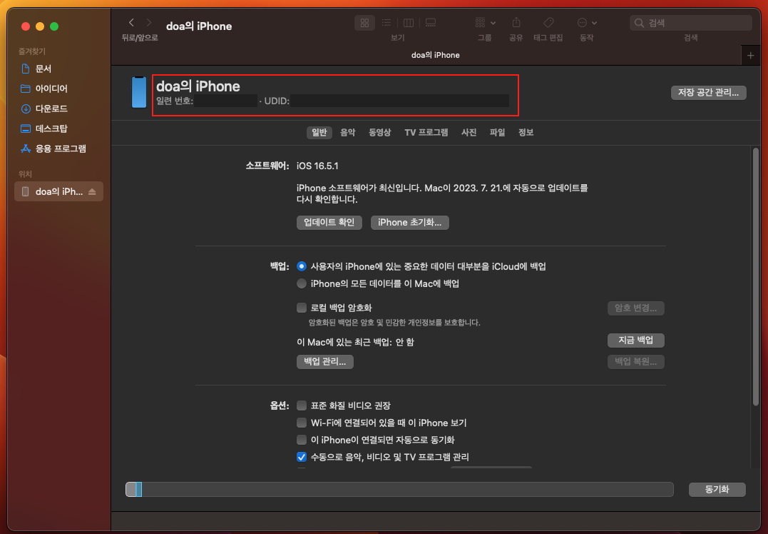This screenshot has height=534, width=768.
Task: Click 업데이트 확인 button
Action: click(329, 223)
